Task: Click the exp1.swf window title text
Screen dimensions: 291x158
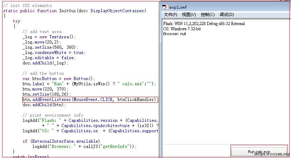Action: 178,7
